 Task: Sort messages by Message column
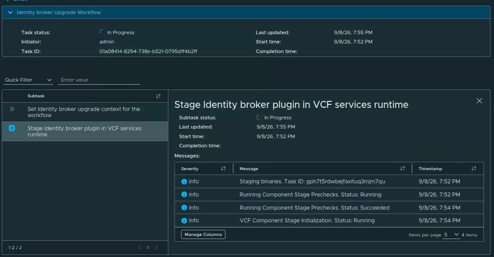pyautogui.click(x=403, y=168)
